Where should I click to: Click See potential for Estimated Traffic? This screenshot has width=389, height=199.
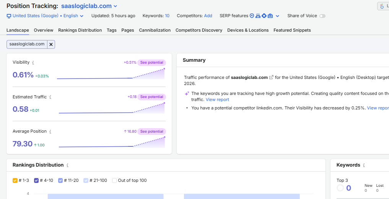152,97
